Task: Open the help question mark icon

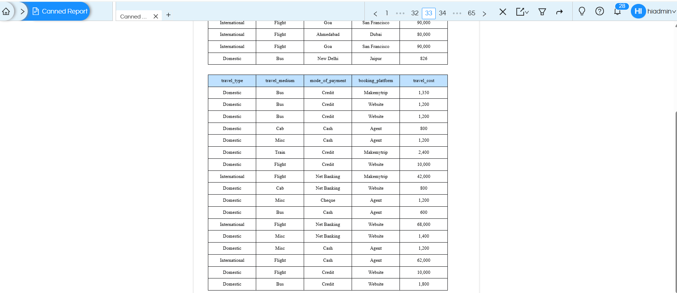Action: click(600, 11)
